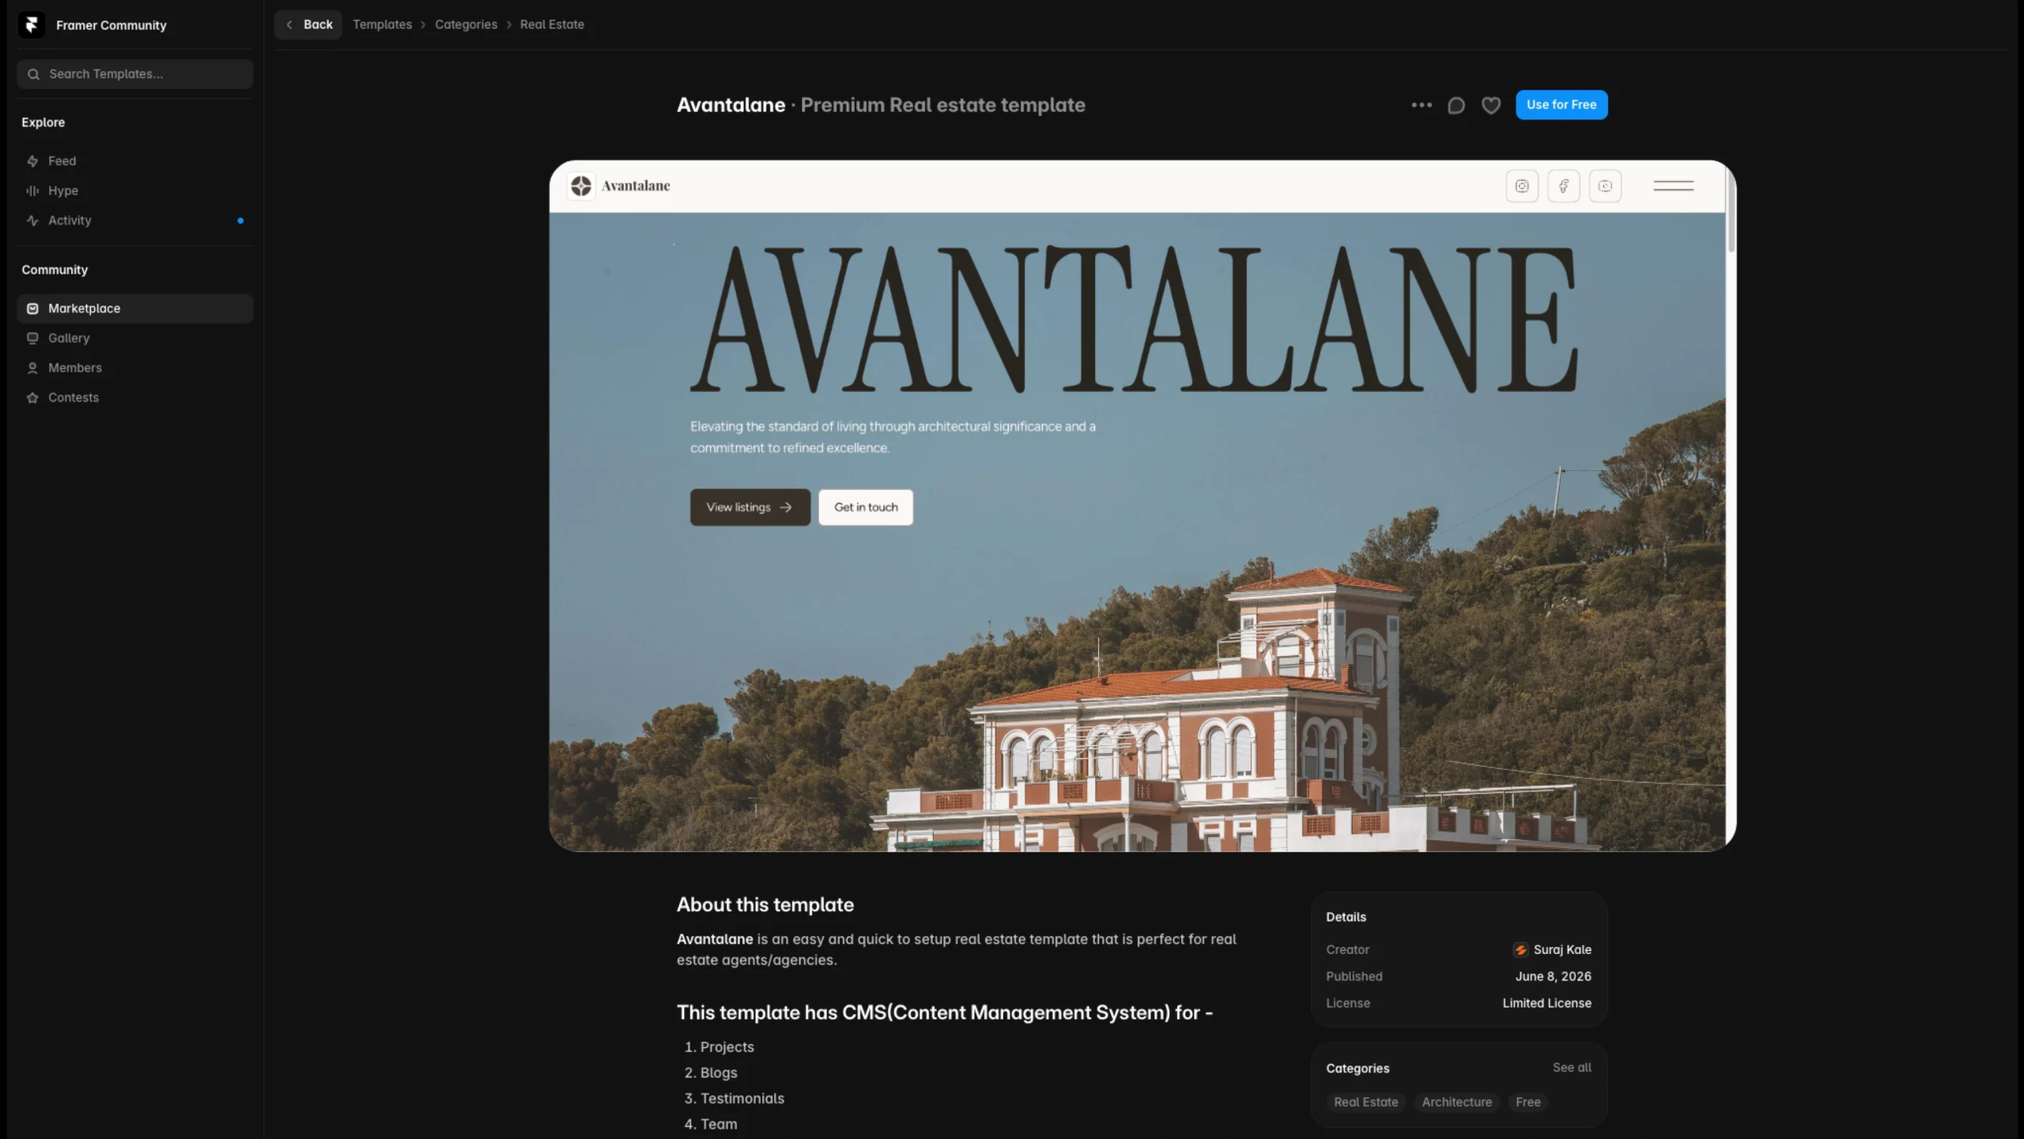This screenshot has height=1139, width=2024.
Task: Select the Real Estate category tag
Action: click(x=1365, y=1103)
